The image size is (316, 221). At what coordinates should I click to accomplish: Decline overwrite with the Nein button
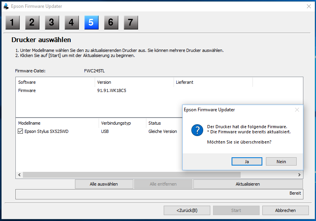[x=281, y=162]
